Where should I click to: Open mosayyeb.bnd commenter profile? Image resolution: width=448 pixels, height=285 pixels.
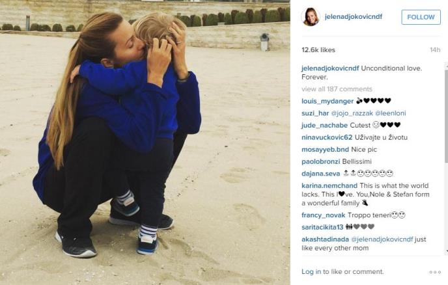[x=325, y=150]
